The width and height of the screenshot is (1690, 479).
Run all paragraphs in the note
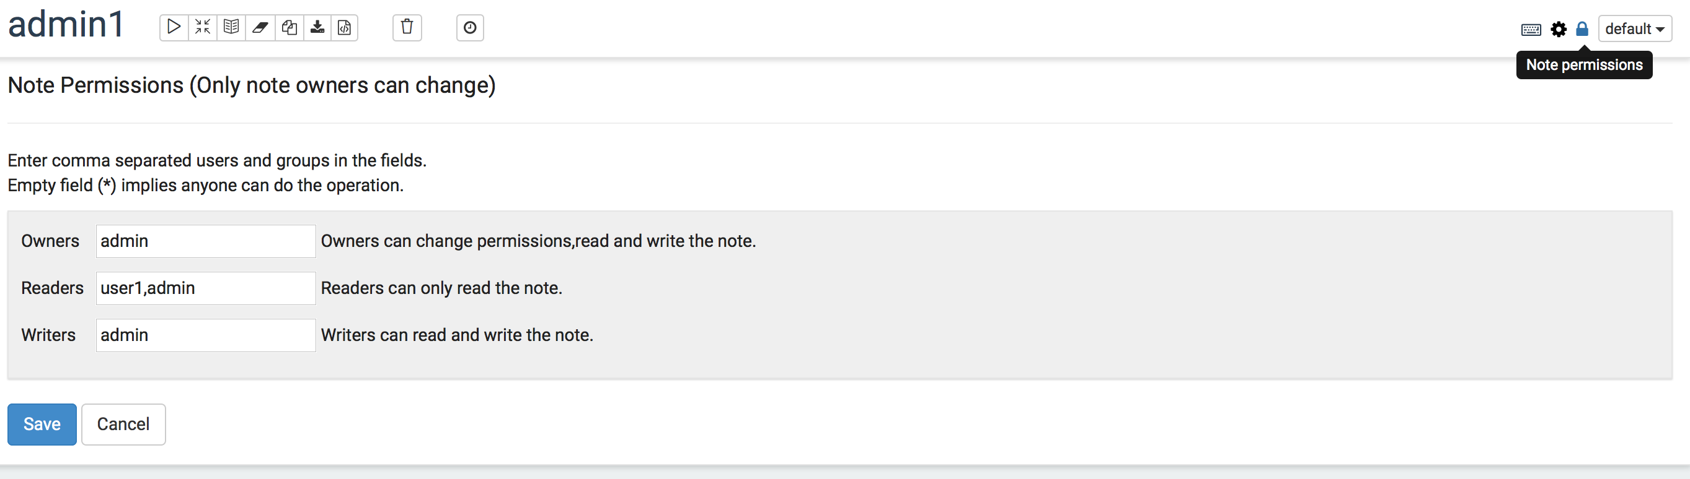(x=173, y=27)
